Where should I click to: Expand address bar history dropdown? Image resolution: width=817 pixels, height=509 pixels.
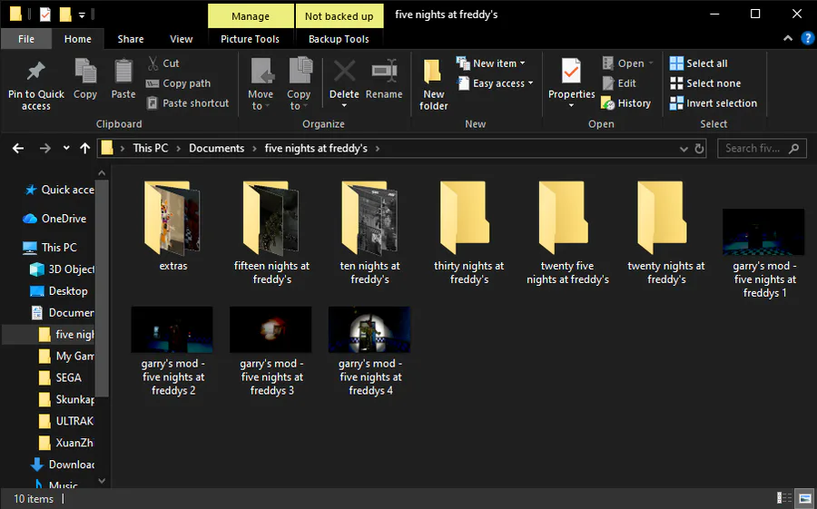(684, 149)
